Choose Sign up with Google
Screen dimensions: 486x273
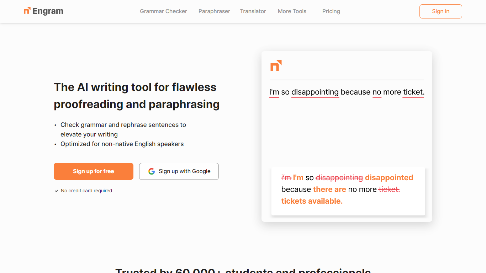coord(179,171)
